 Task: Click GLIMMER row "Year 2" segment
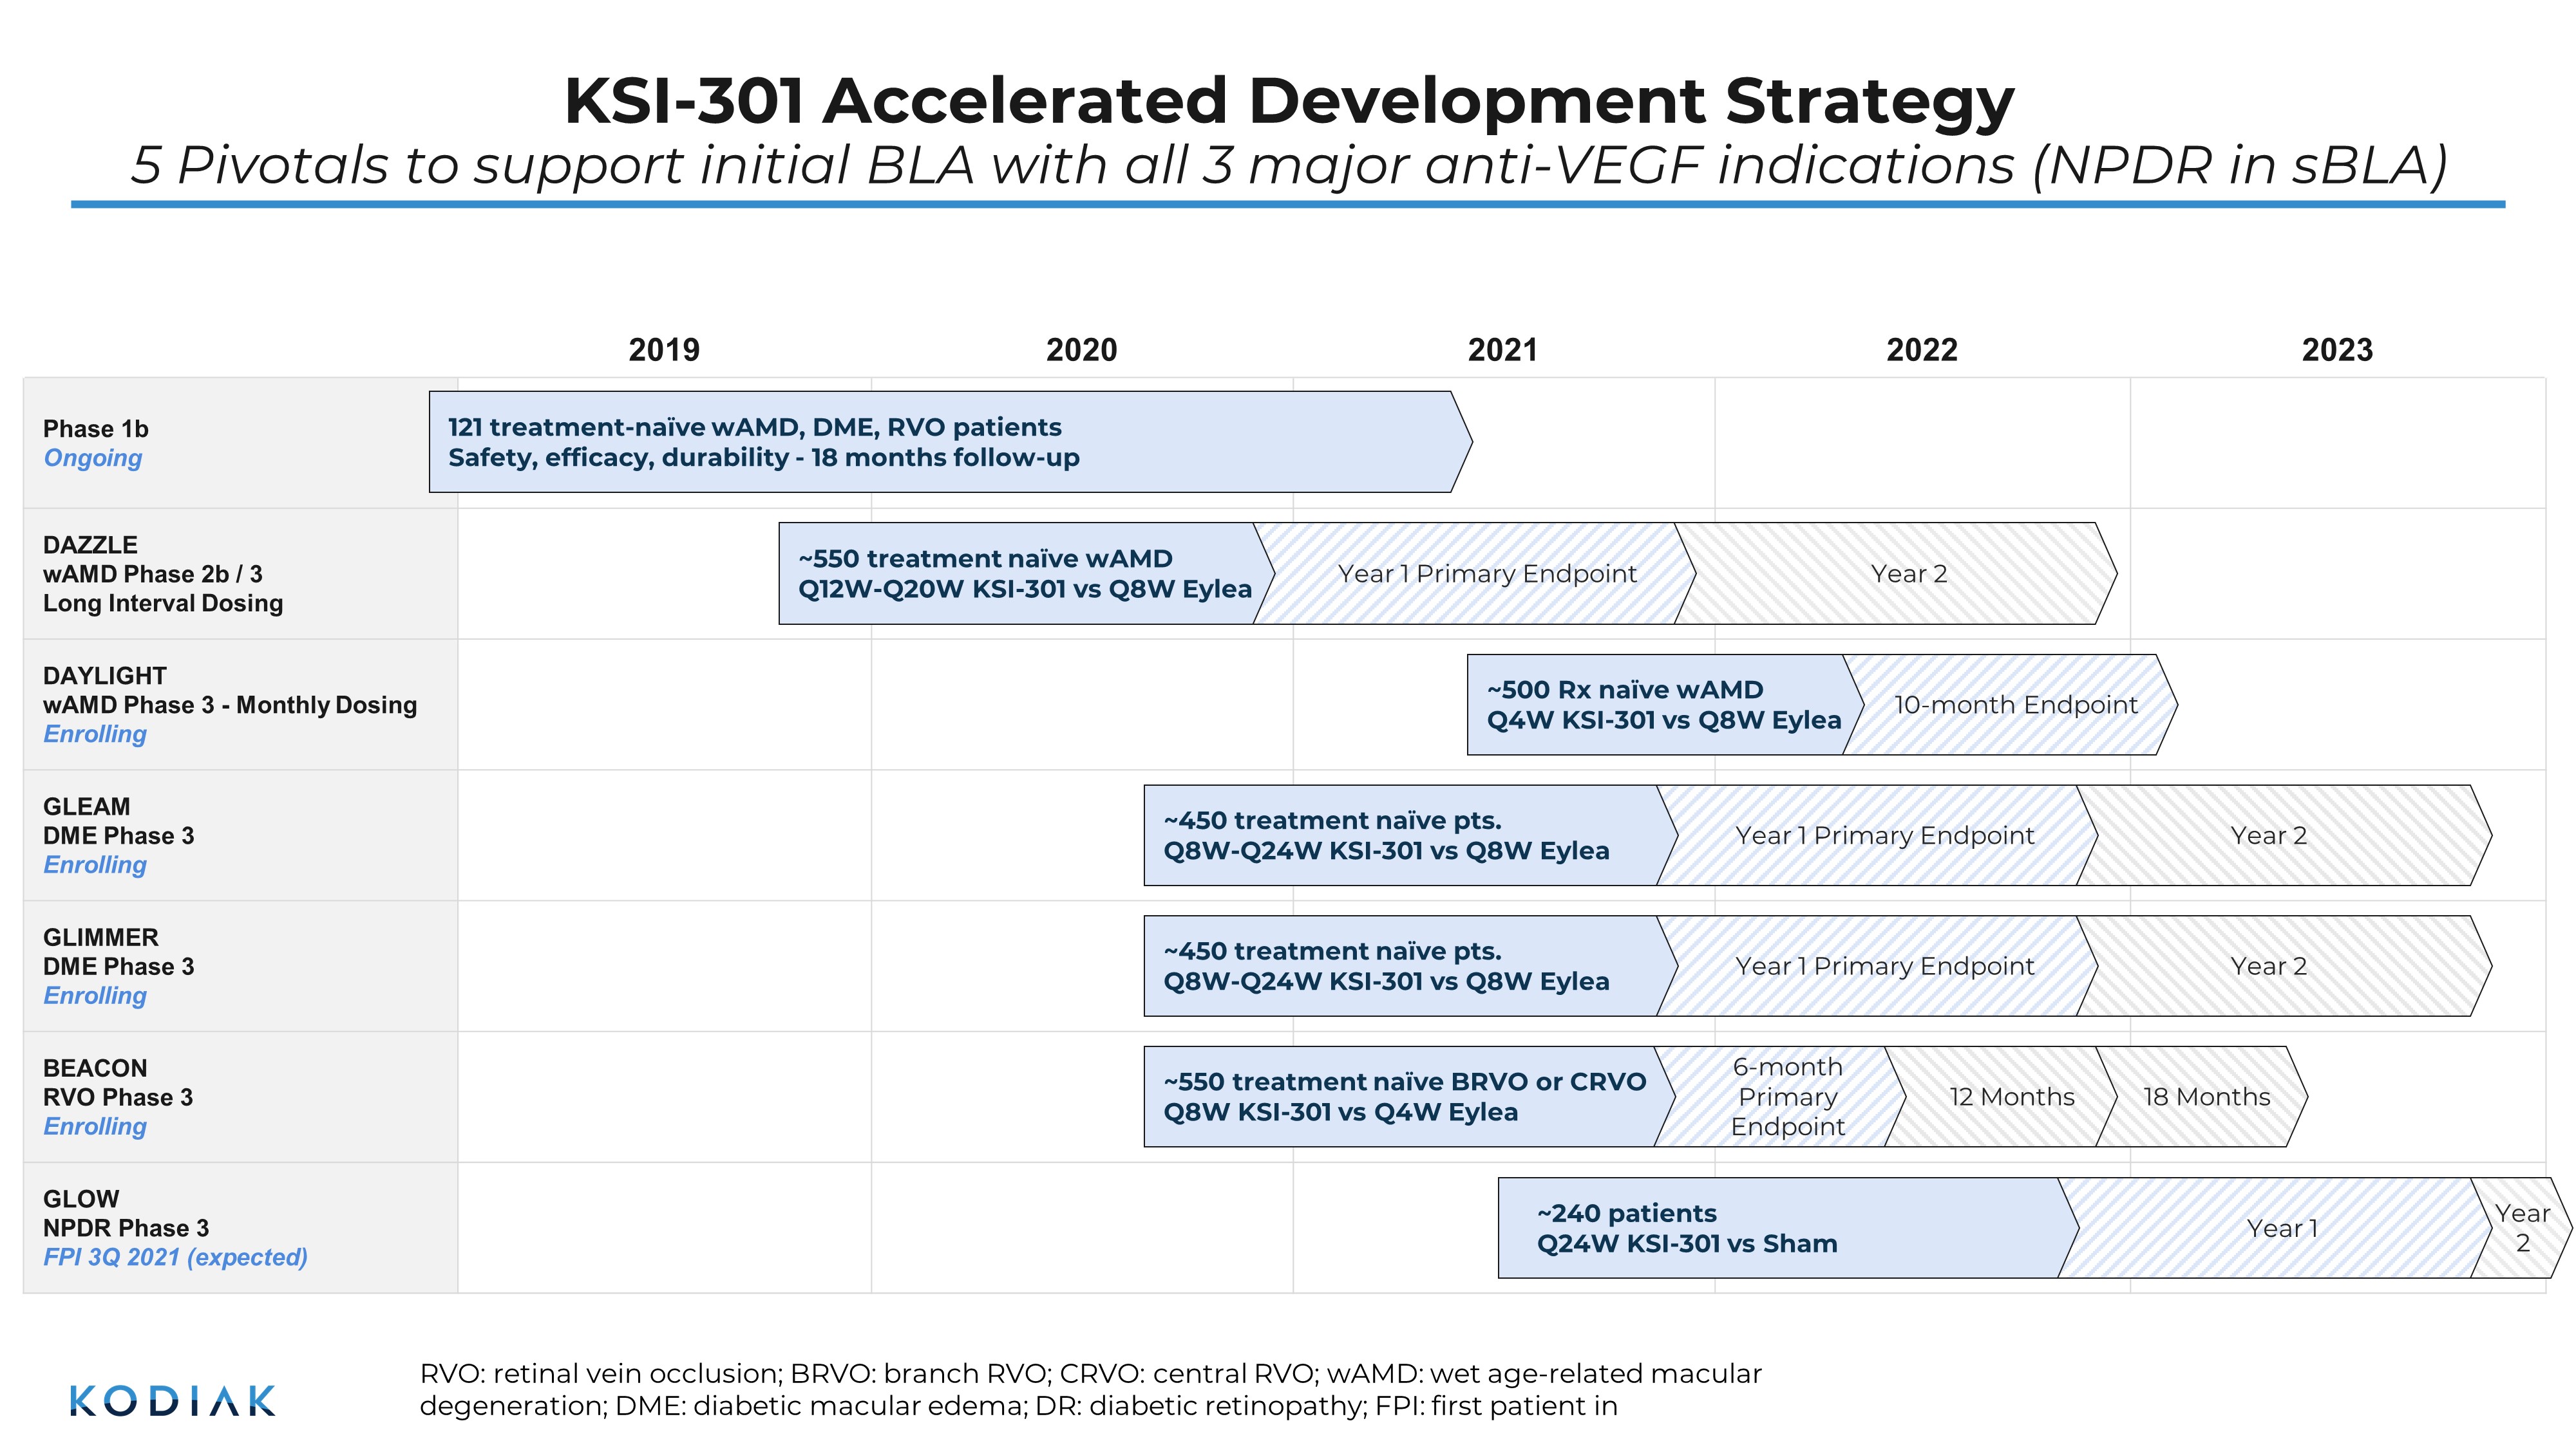click(x=2285, y=967)
